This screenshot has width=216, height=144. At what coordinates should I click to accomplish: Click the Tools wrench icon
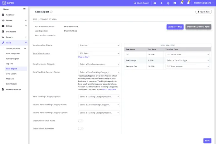(x=3, y=43)
